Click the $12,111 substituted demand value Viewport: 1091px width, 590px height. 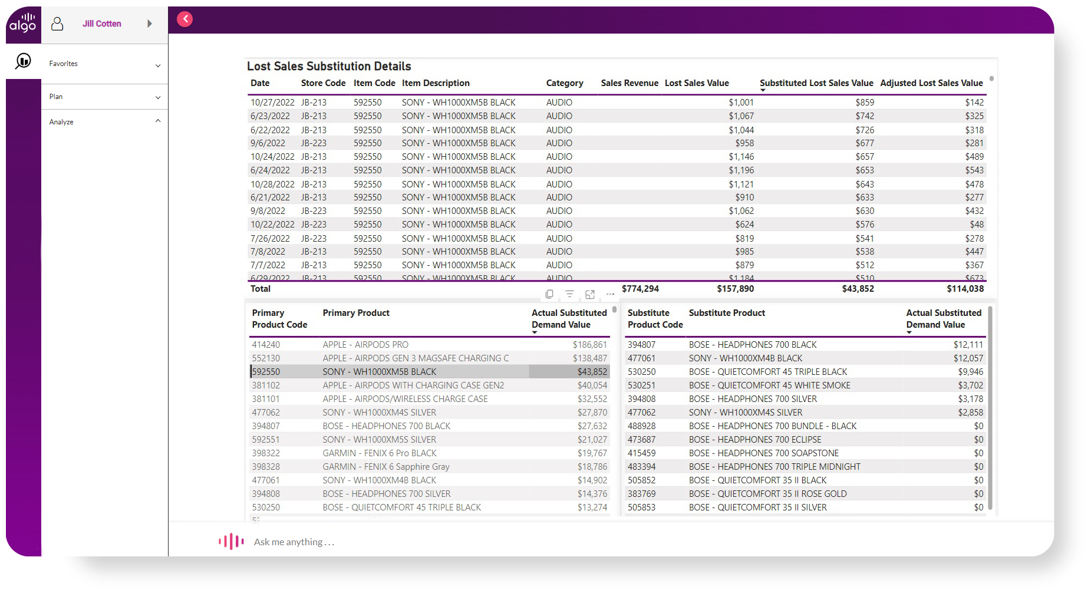pos(968,345)
